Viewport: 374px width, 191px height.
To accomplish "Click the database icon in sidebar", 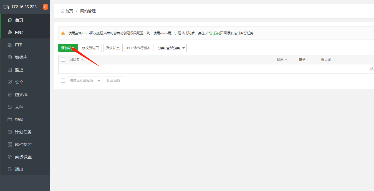I will click(x=10, y=57).
